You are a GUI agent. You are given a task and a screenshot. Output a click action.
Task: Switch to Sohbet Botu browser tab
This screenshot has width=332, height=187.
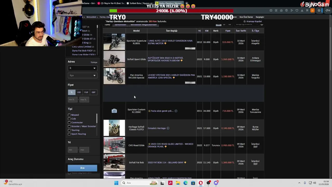click(140, 3)
